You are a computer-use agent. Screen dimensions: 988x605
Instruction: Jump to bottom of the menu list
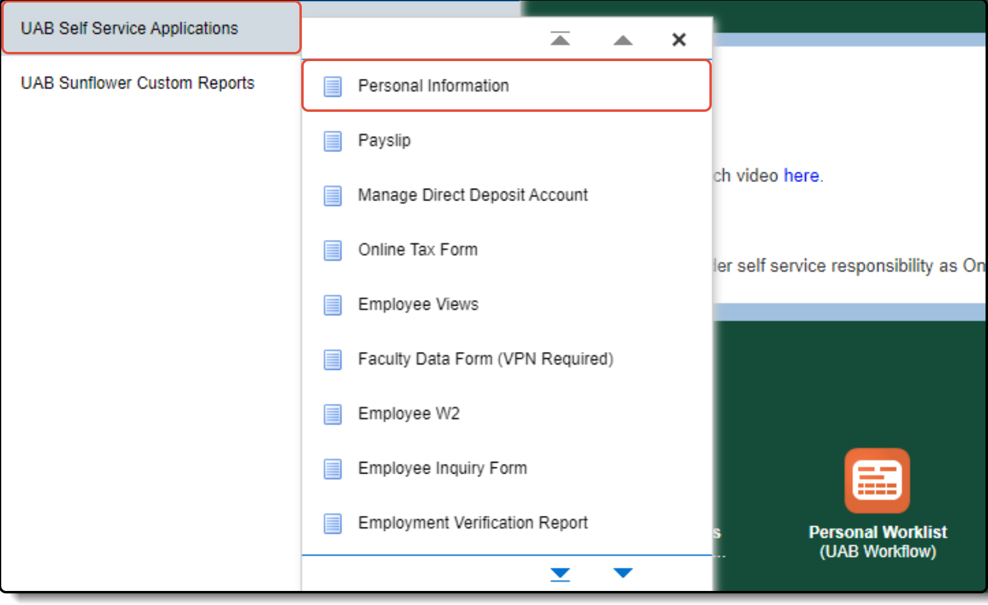point(560,574)
